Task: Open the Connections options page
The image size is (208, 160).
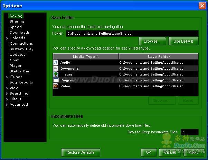Action: tap(21, 44)
